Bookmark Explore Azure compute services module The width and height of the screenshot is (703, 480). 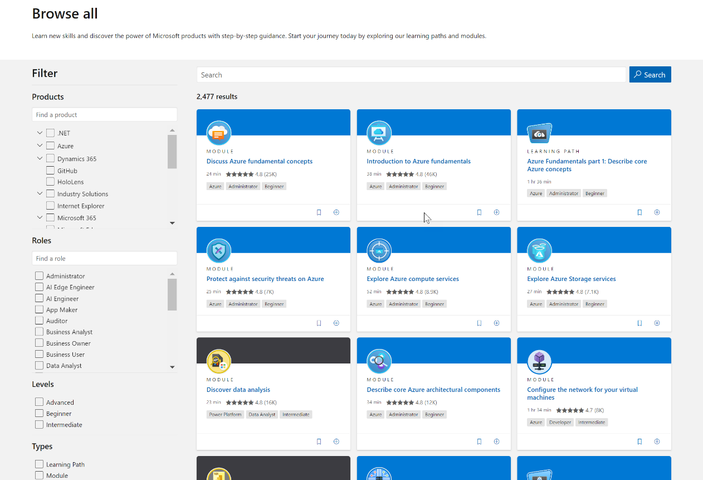point(479,323)
